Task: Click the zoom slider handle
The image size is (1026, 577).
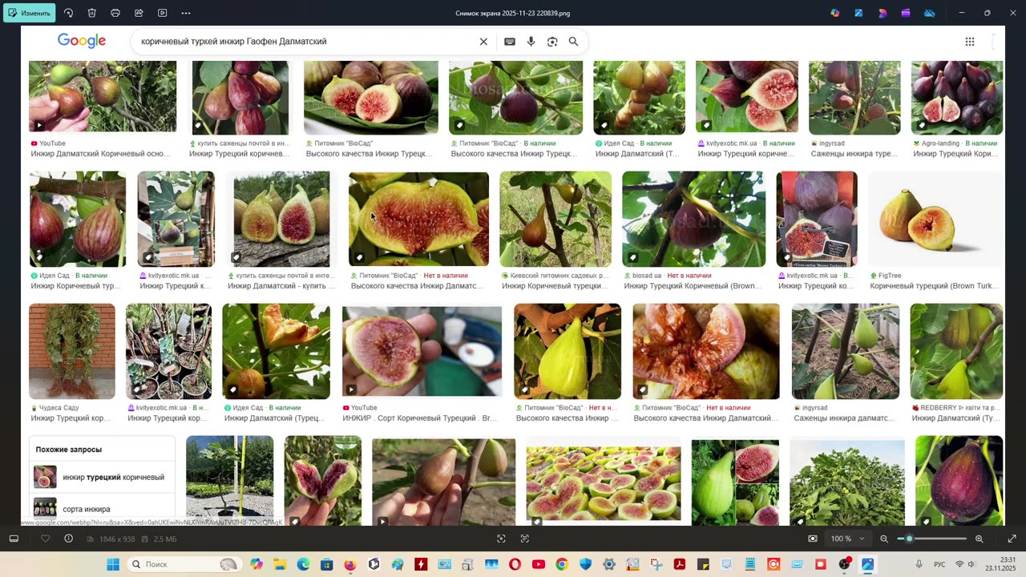Action: (x=909, y=539)
